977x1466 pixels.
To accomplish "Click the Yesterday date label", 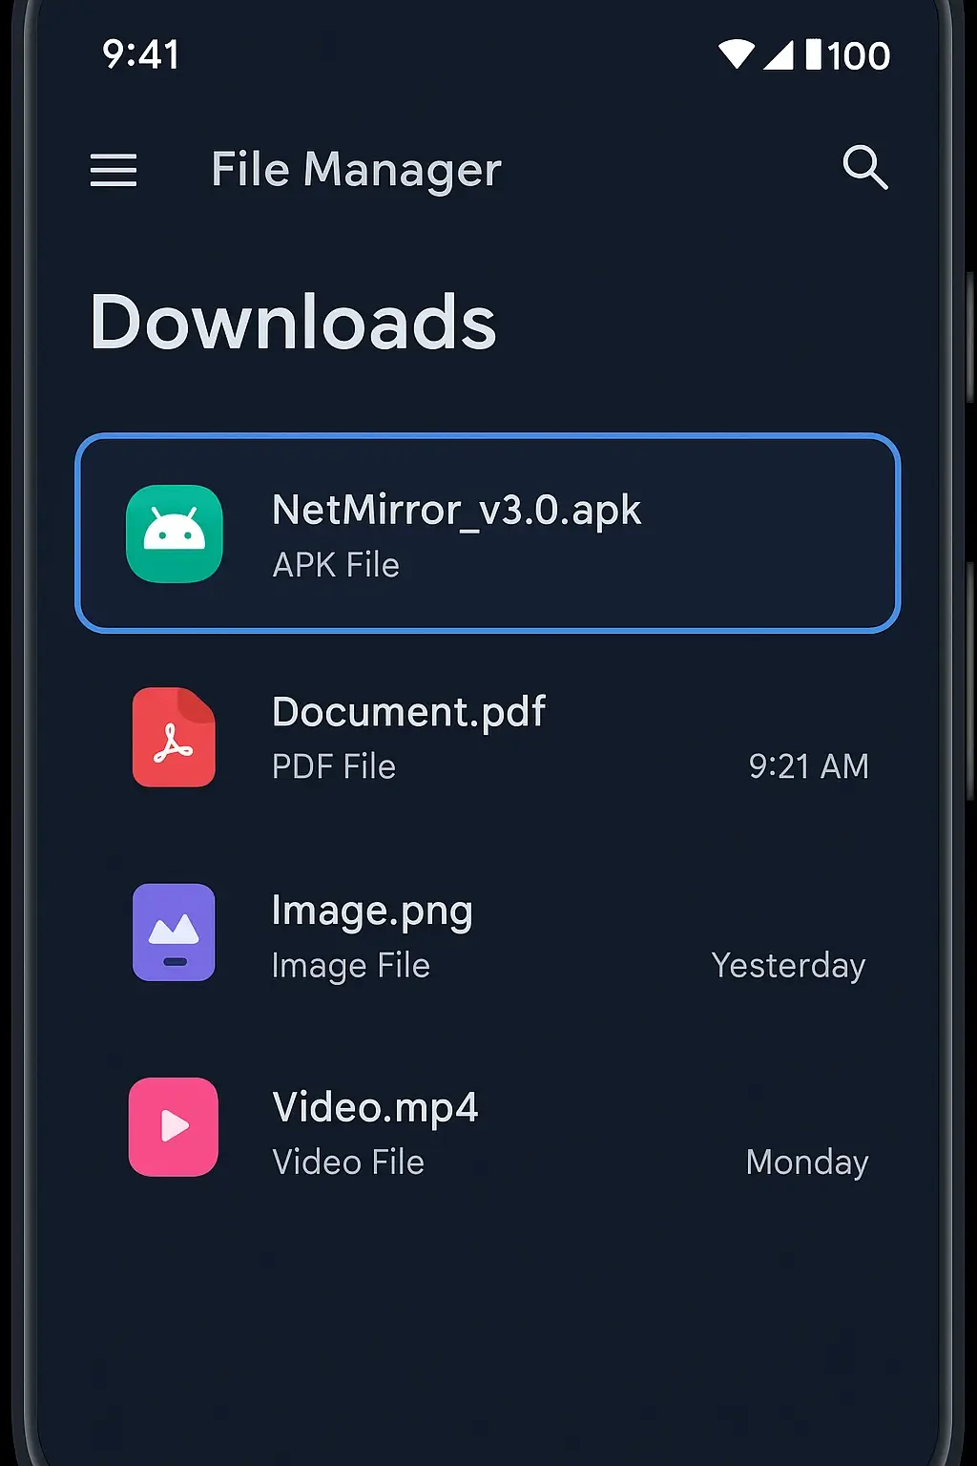I will 789,966.
